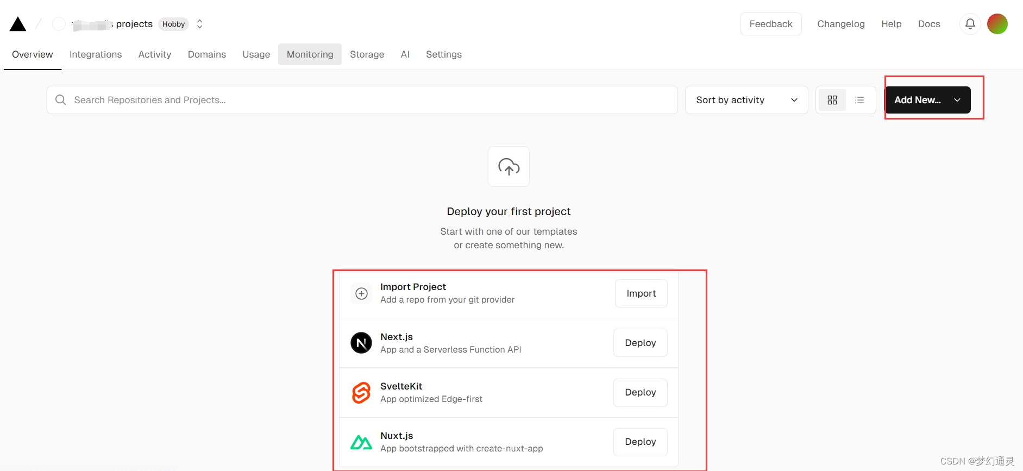Deploy the Nuxt.js template
Screen dimensions: 1023x471
[x=641, y=442]
